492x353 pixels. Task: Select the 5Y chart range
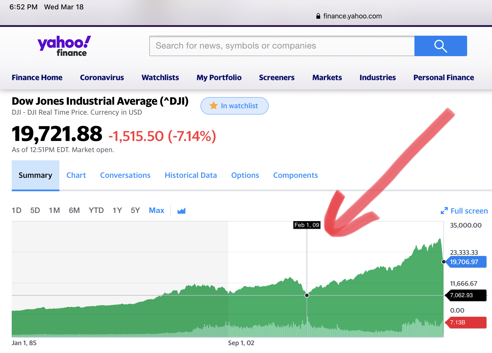coord(135,211)
